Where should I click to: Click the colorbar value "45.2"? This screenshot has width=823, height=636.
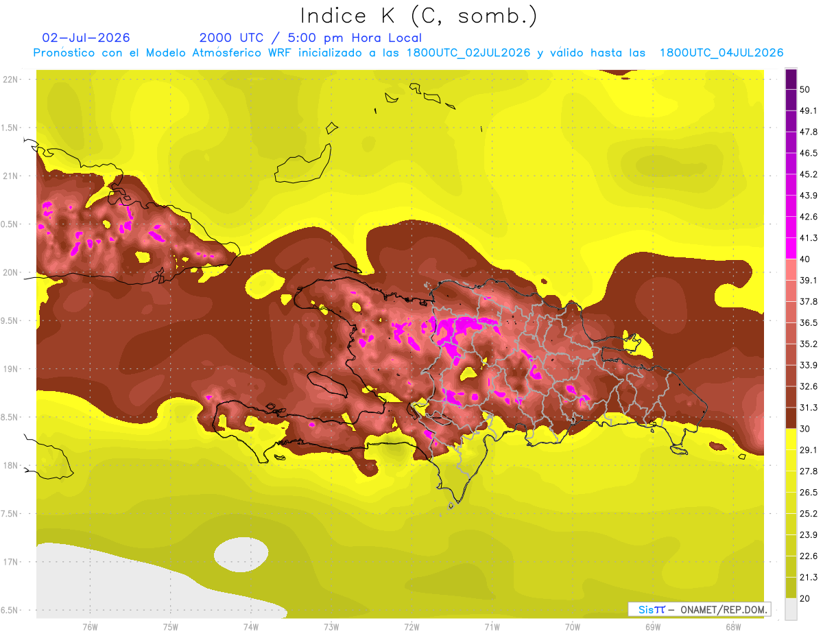click(x=809, y=174)
